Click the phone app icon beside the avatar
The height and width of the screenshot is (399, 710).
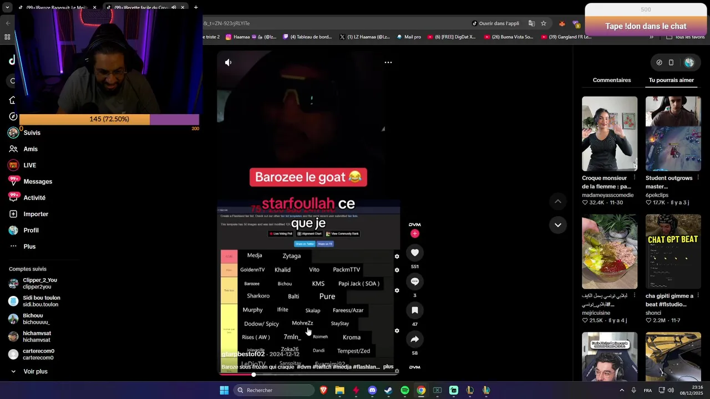click(x=671, y=63)
